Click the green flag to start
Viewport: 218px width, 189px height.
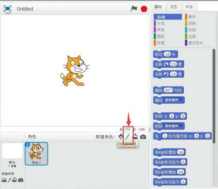click(x=134, y=9)
